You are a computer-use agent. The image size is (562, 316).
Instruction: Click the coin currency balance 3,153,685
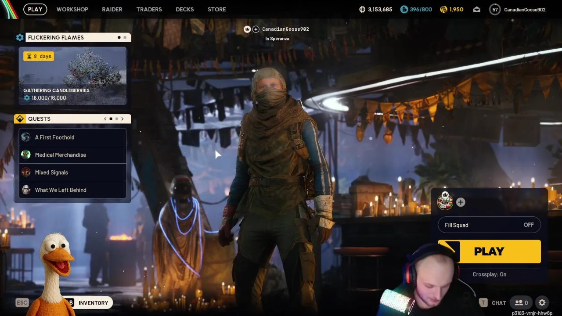point(375,9)
